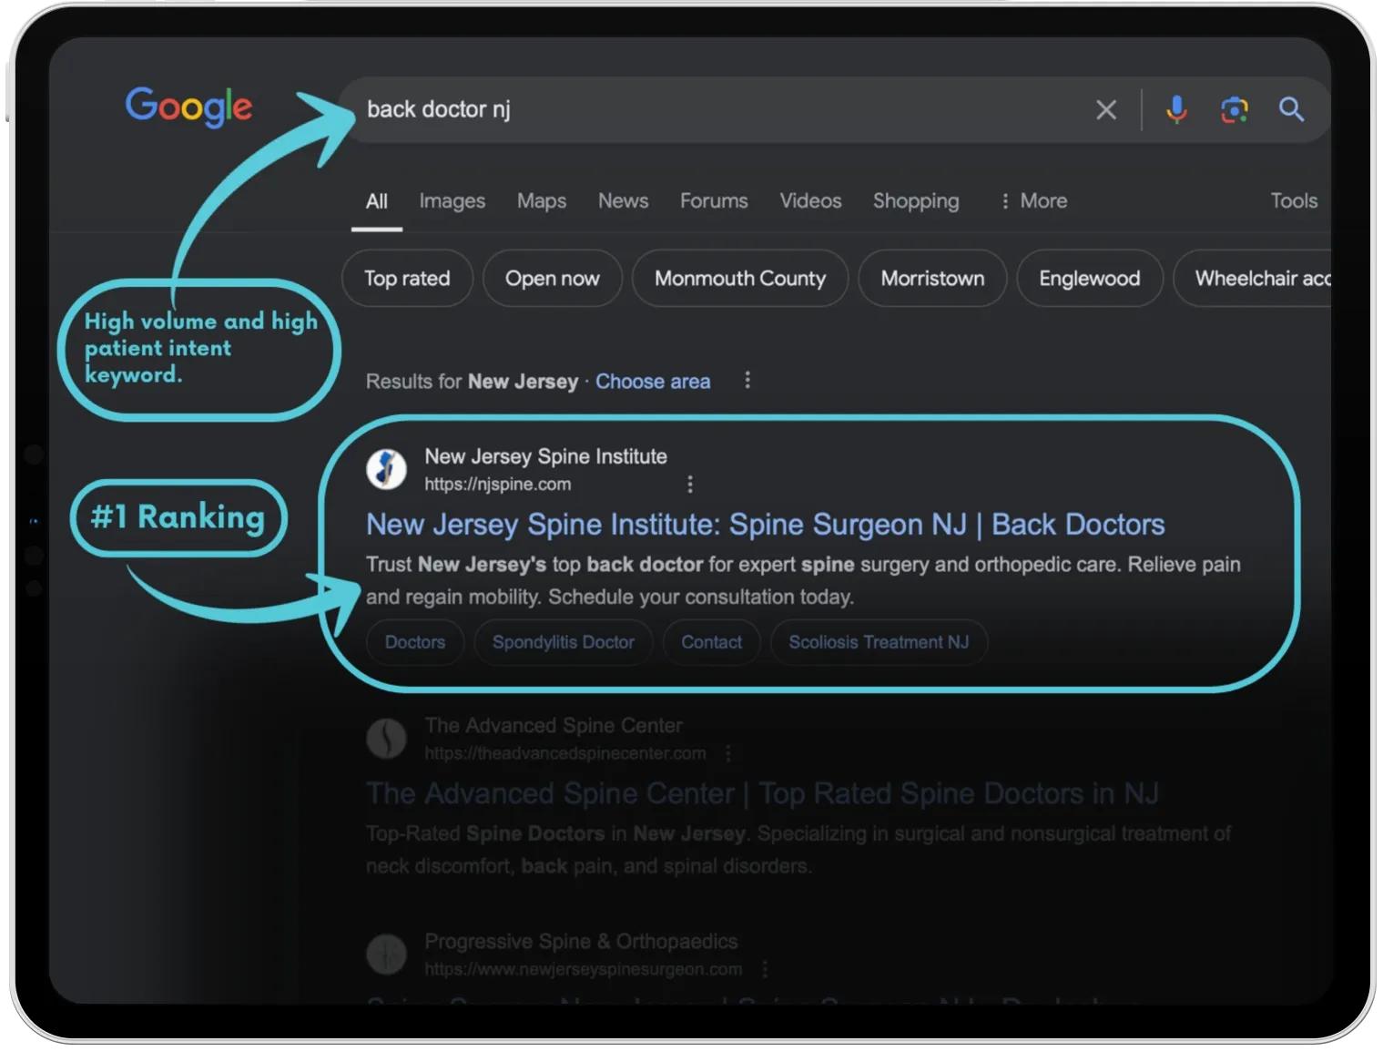The height and width of the screenshot is (1052, 1383).
Task: Clear the search query with the X icon
Action: [x=1106, y=110]
